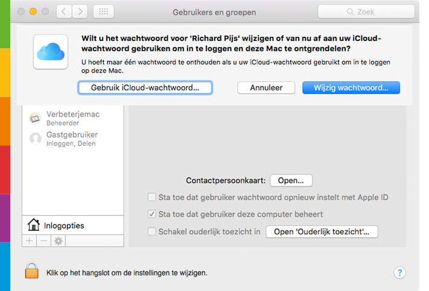Click the 'Wijzig wachtwoord...' button
Image resolution: width=429 pixels, height=291 pixels.
[351, 88]
